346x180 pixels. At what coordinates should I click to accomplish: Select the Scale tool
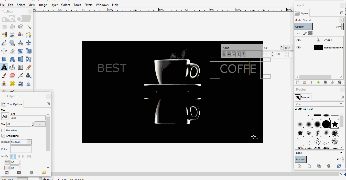[29, 51]
